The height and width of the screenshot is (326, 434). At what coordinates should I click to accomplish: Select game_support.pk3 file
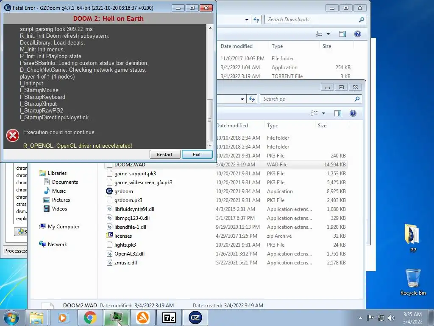pos(135,174)
